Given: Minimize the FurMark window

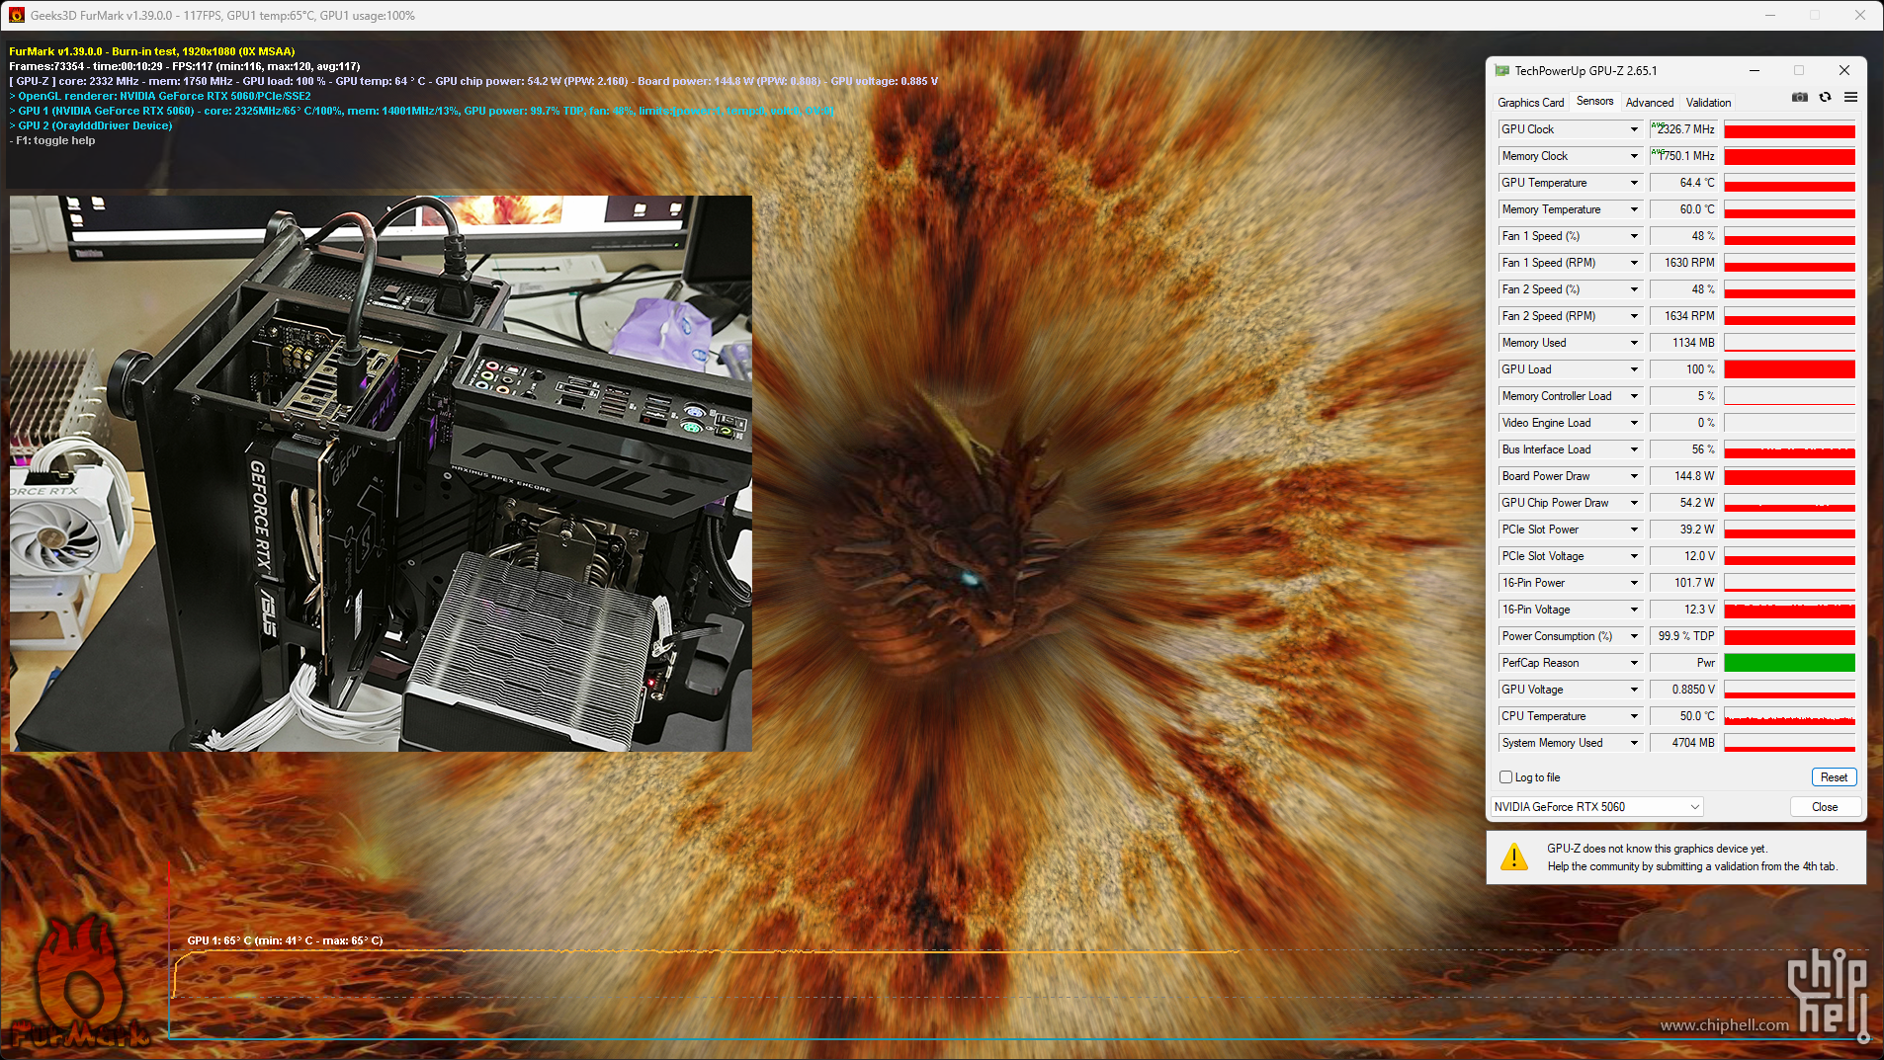Looking at the screenshot, I should click(1770, 16).
